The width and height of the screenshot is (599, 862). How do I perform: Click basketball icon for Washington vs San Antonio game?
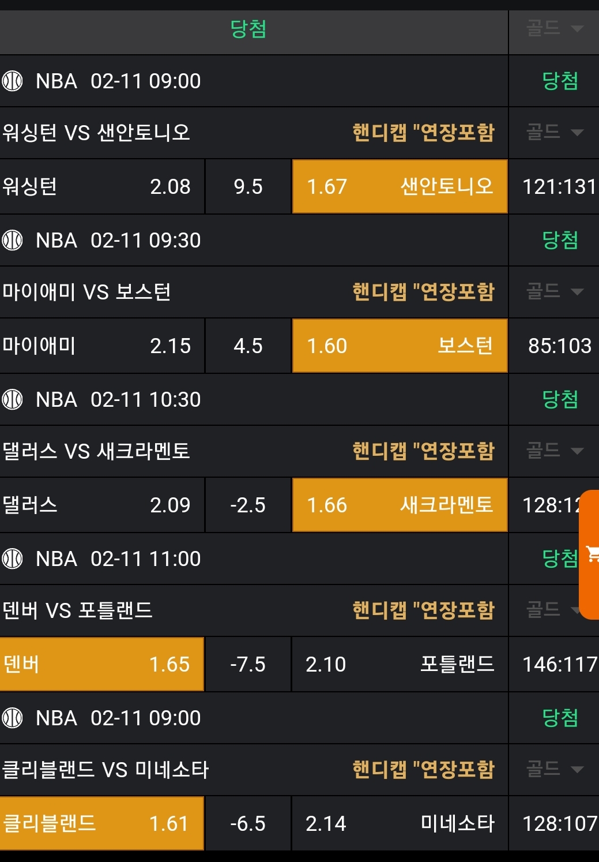12,81
